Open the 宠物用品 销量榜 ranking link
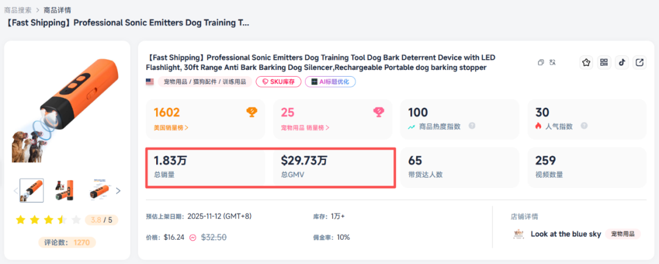The height and width of the screenshot is (264, 659). [x=305, y=128]
